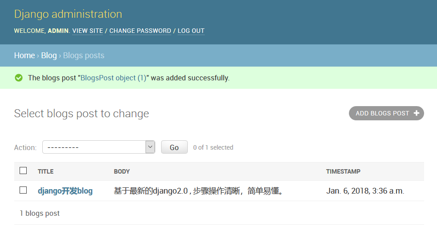437x226 pixels.
Task: Go to Home breadcrumb
Action: [24, 56]
